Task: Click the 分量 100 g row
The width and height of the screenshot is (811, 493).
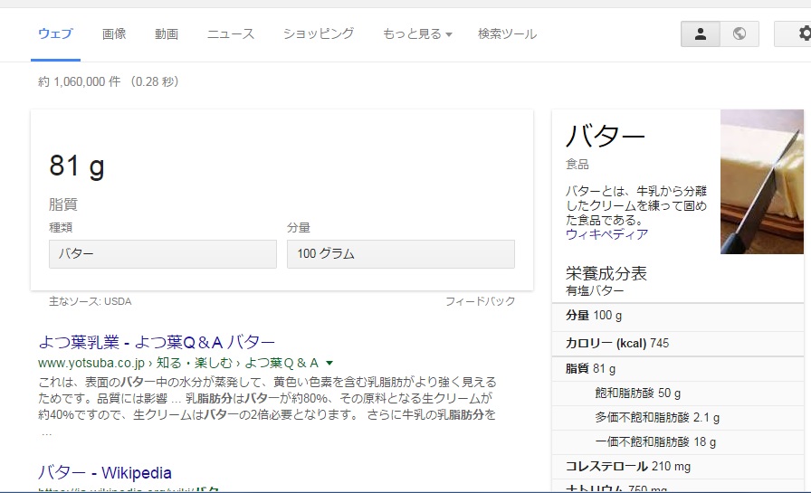Action: 678,316
